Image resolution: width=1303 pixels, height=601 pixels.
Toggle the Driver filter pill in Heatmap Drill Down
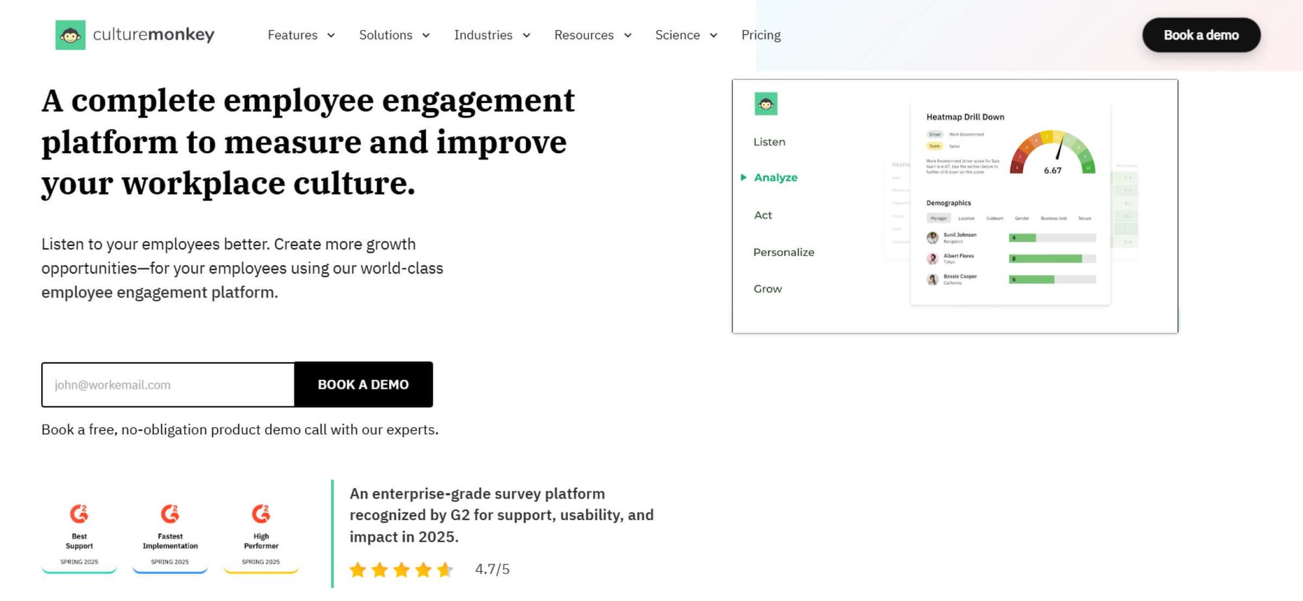click(935, 133)
